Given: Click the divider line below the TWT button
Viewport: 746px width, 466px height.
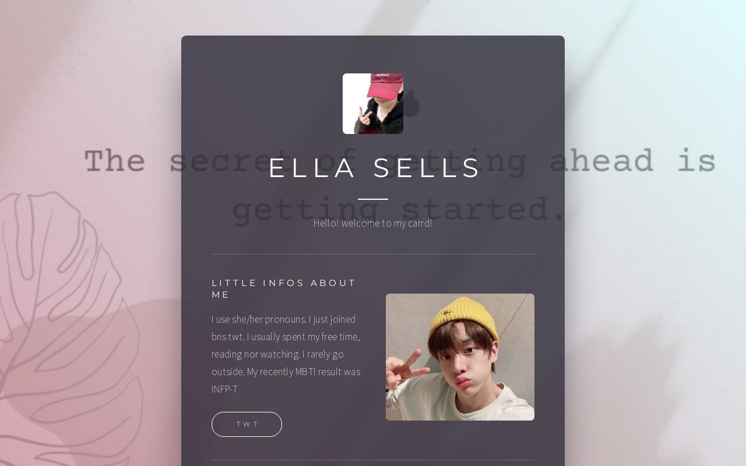Looking at the screenshot, I should coord(373,460).
